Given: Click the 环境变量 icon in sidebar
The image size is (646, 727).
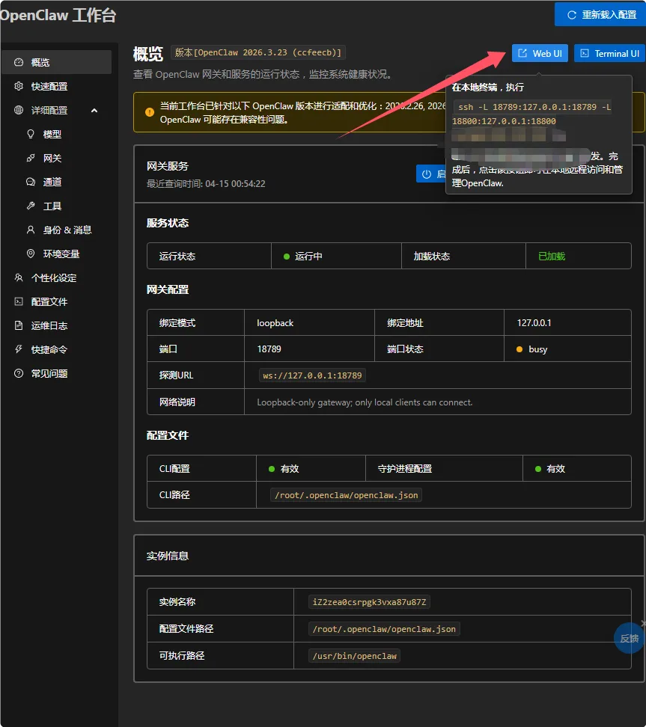Looking at the screenshot, I should (x=31, y=254).
